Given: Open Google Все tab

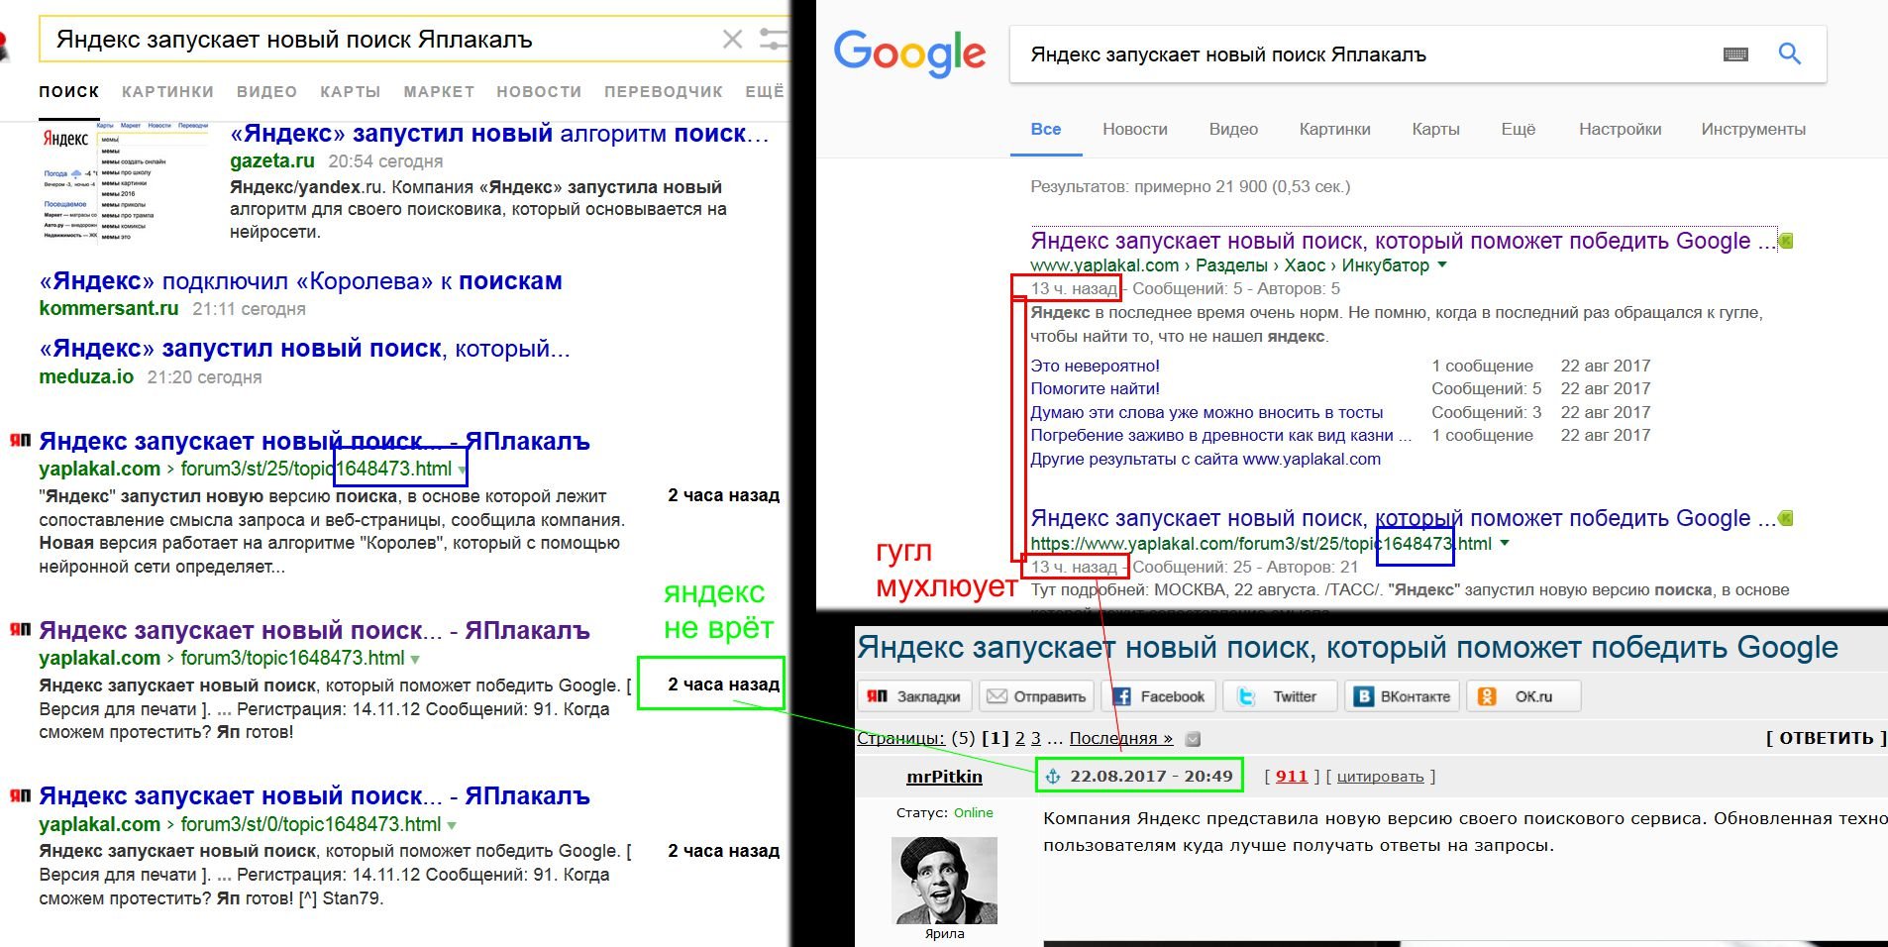Looking at the screenshot, I should point(1046,129).
